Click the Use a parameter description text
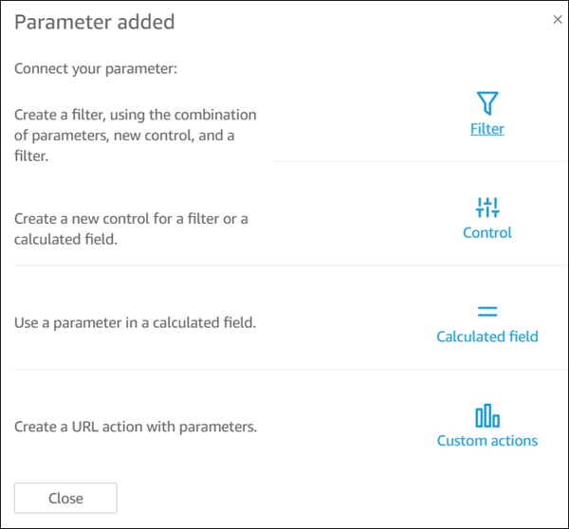Viewport: 569px width, 529px height. pos(135,322)
